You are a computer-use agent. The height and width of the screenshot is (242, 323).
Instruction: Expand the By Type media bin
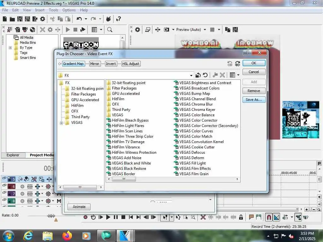[10, 48]
